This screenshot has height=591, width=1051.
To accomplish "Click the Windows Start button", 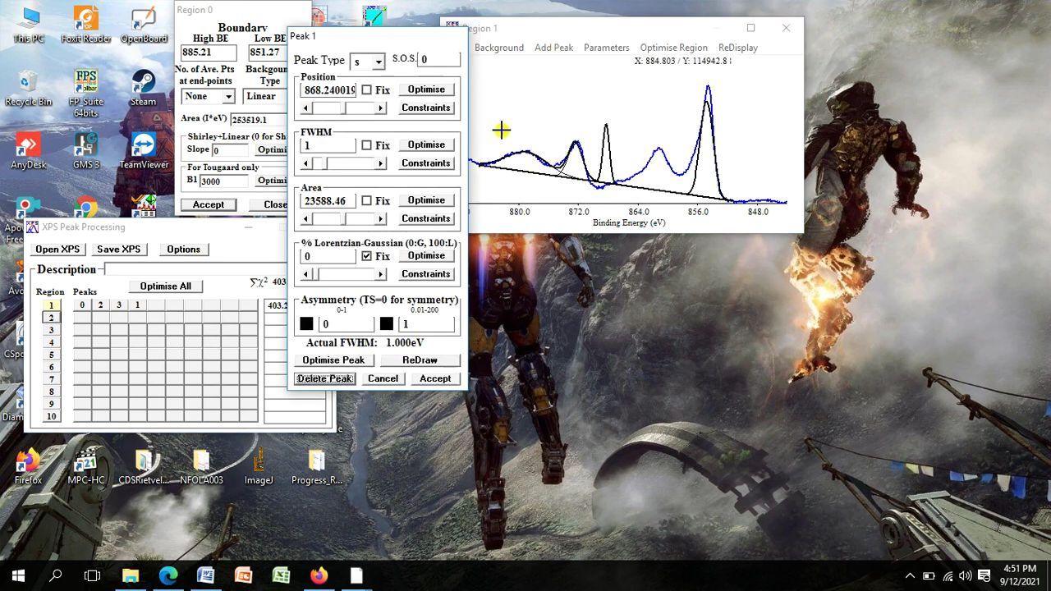I will 18,575.
